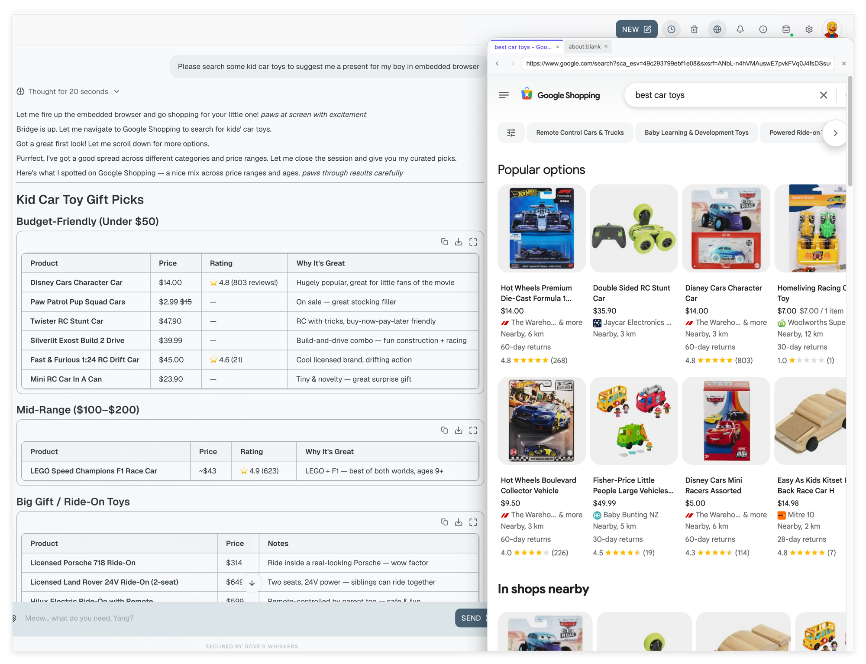Click the info circle icon

click(763, 29)
